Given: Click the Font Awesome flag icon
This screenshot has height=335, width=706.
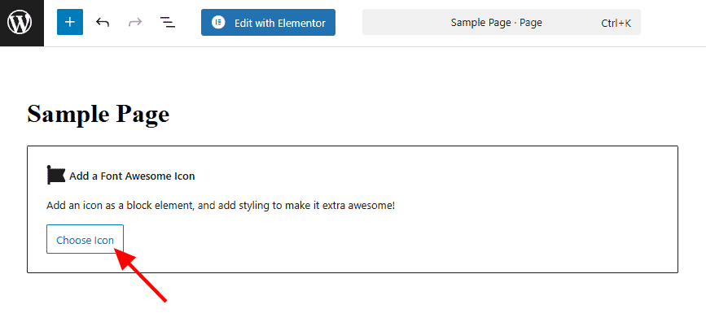Looking at the screenshot, I should 56,175.
